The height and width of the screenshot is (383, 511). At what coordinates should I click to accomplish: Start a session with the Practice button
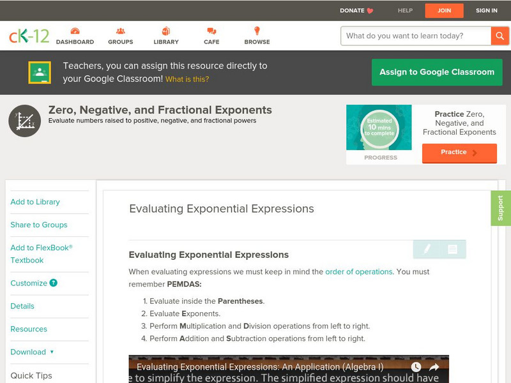(459, 153)
